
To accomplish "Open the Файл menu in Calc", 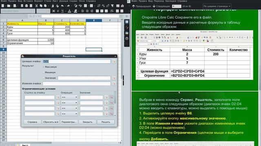I will [4, 1].
